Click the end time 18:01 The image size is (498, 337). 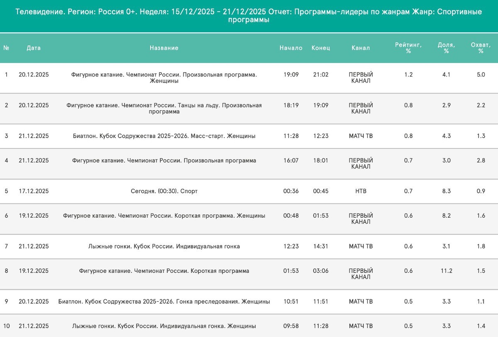pos(321,160)
